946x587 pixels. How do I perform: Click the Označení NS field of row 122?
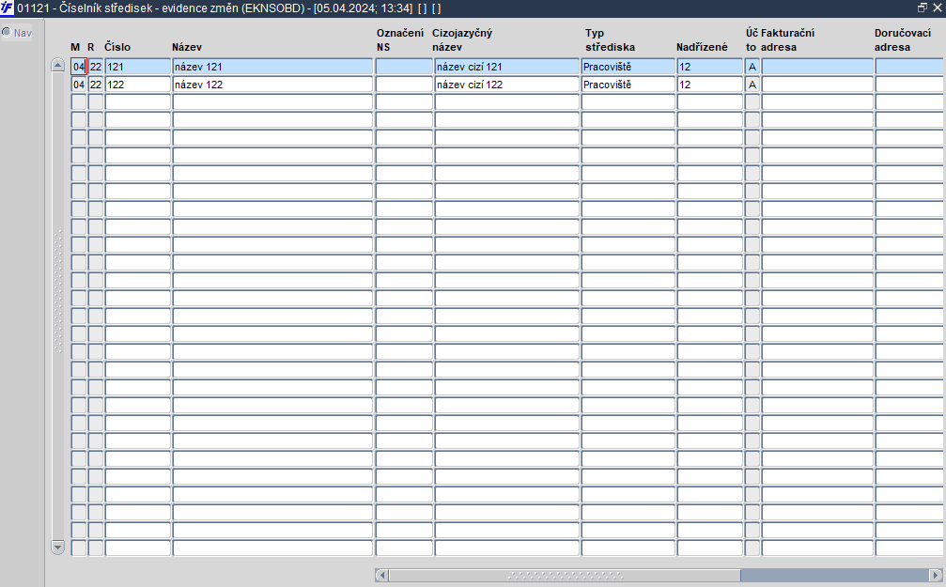(404, 85)
